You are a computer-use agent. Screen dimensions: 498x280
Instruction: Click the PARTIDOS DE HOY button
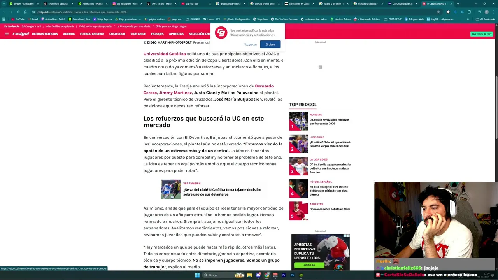pos(482,34)
